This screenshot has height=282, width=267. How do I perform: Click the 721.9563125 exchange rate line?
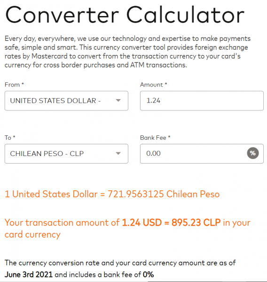click(112, 194)
